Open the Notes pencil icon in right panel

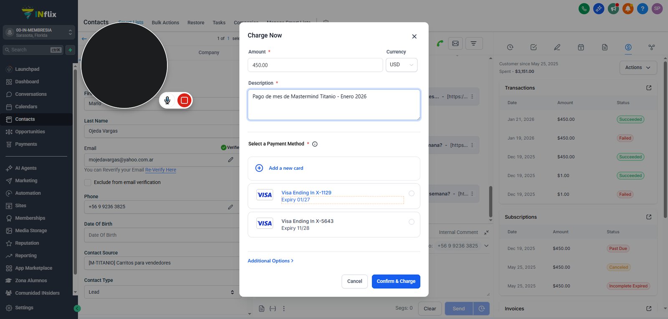[557, 47]
